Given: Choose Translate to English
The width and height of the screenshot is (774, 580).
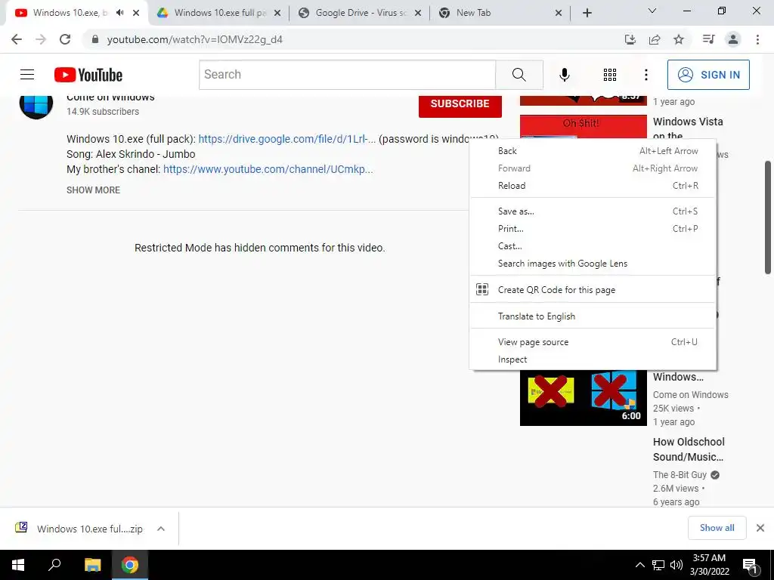Looking at the screenshot, I should (593, 316).
